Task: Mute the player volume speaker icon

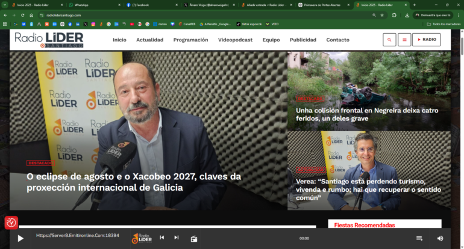Action: tap(440, 238)
